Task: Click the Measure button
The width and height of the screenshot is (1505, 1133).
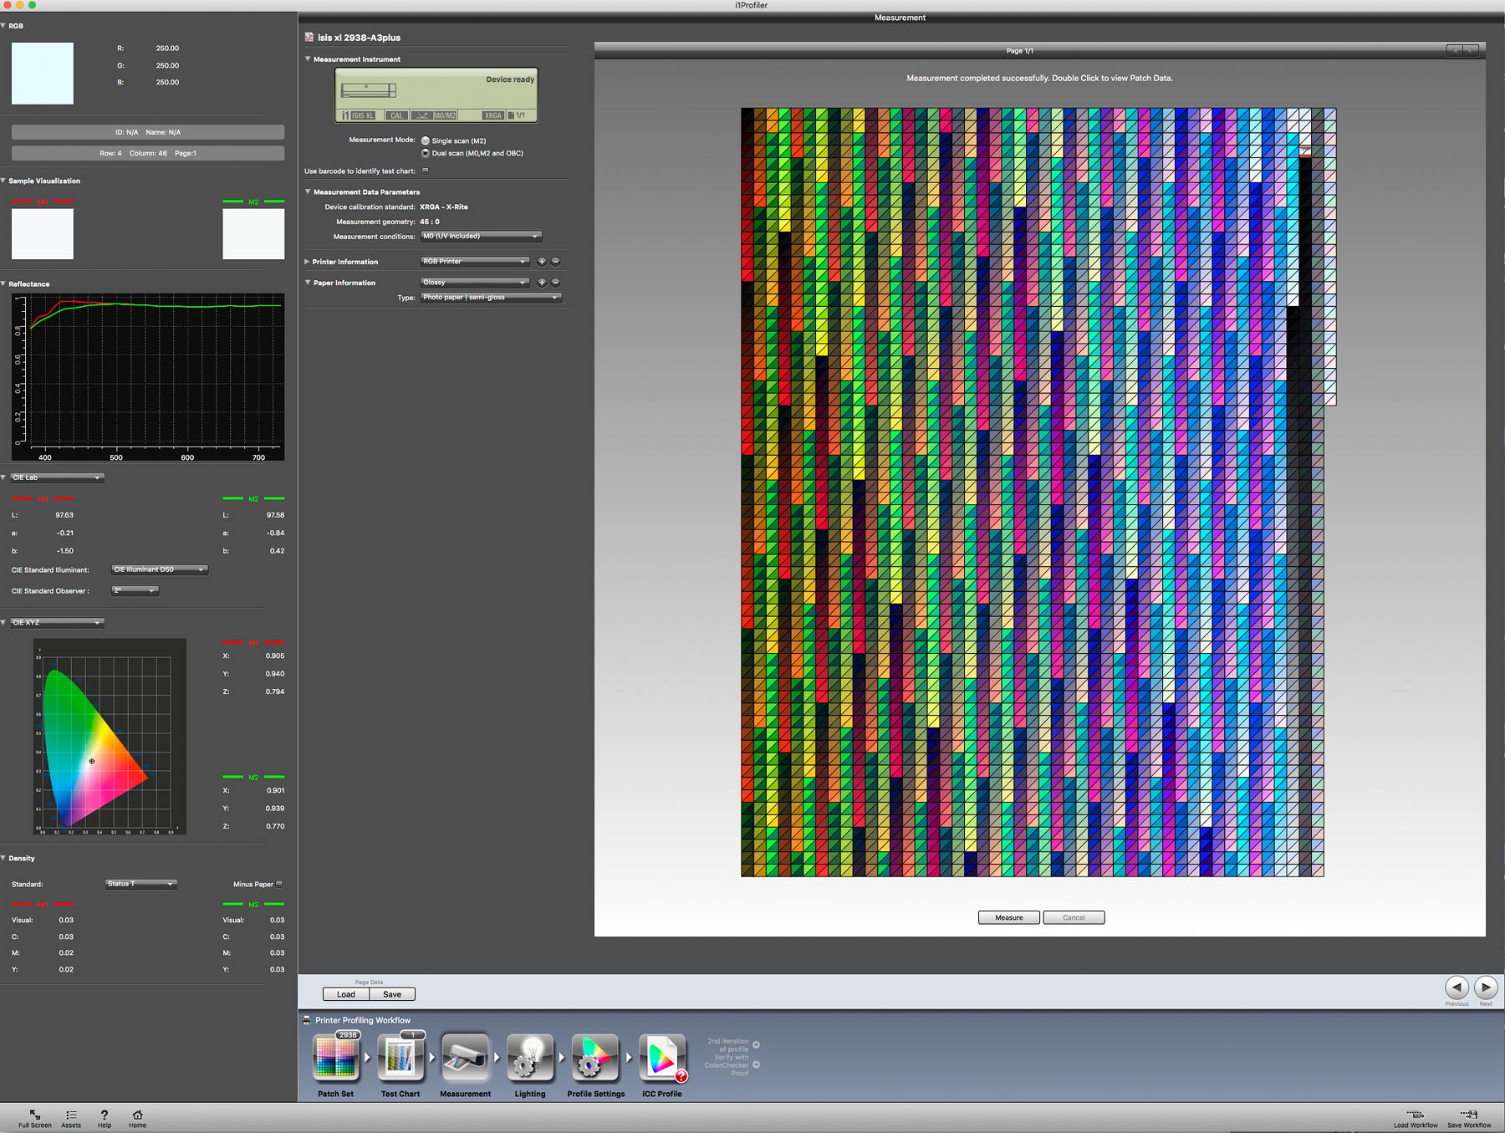Action: pos(1009,917)
